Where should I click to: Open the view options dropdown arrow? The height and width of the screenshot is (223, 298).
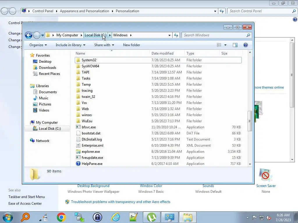click(x=226, y=45)
